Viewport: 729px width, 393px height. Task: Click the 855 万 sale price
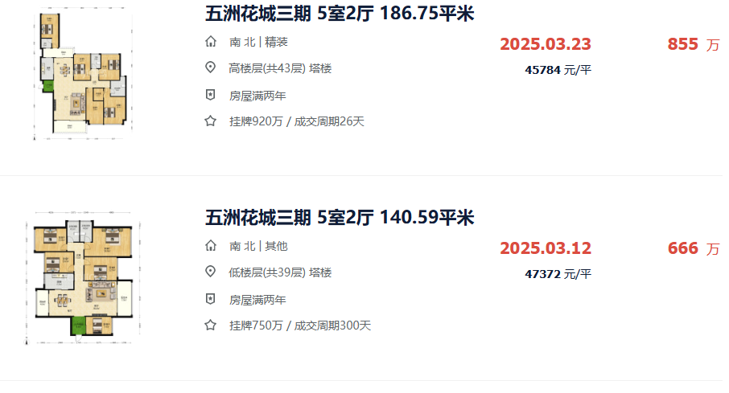point(694,44)
